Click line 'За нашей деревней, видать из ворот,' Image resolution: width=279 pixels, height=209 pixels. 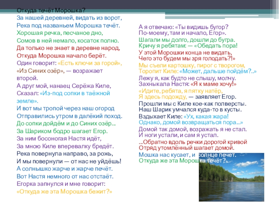point(69,18)
